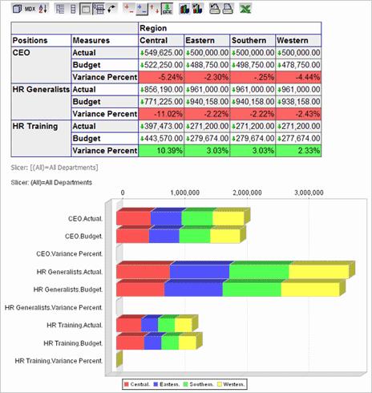Click the 10.39% variance cell
Image resolution: width=372 pixels, height=393 pixels.
click(161, 151)
